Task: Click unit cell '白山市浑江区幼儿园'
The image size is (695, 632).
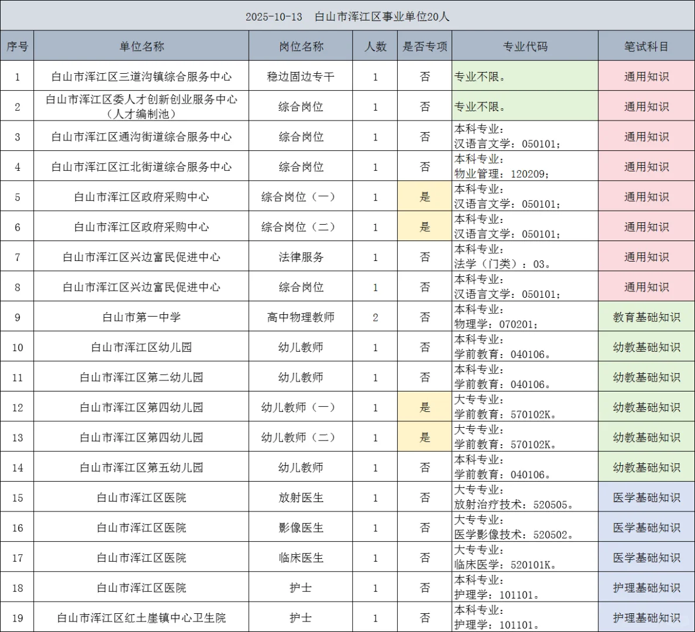Action: (x=142, y=347)
